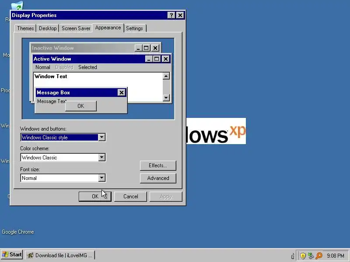The image size is (350, 262).
Task: Click the Inactive Window preview close button
Action: click(155, 48)
